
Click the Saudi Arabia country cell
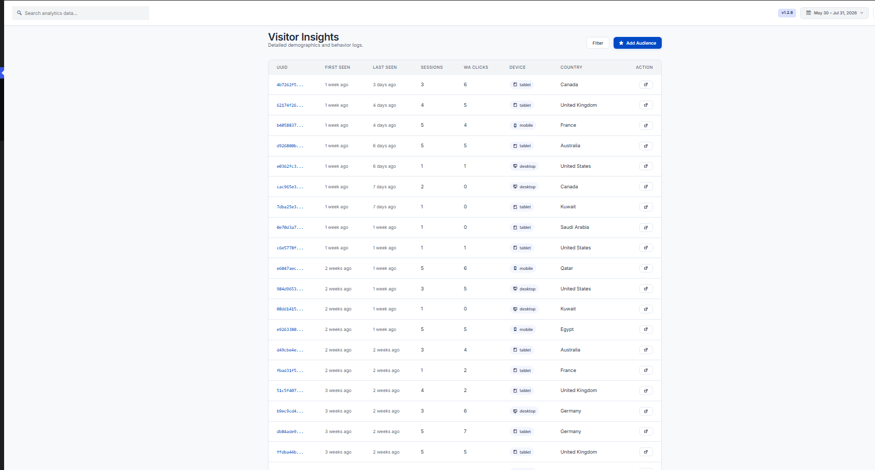(575, 227)
